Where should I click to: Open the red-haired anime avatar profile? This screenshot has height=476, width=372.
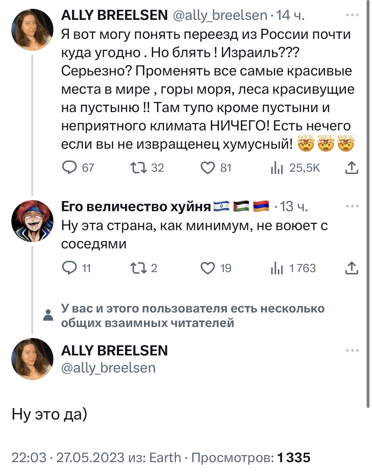[33, 221]
